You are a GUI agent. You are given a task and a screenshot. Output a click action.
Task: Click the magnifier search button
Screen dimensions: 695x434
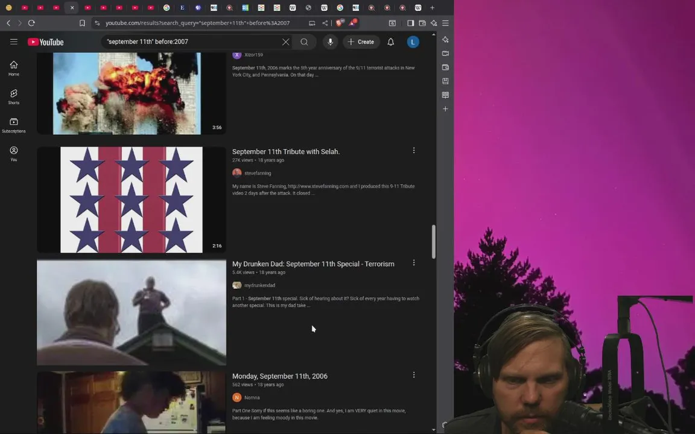304,42
